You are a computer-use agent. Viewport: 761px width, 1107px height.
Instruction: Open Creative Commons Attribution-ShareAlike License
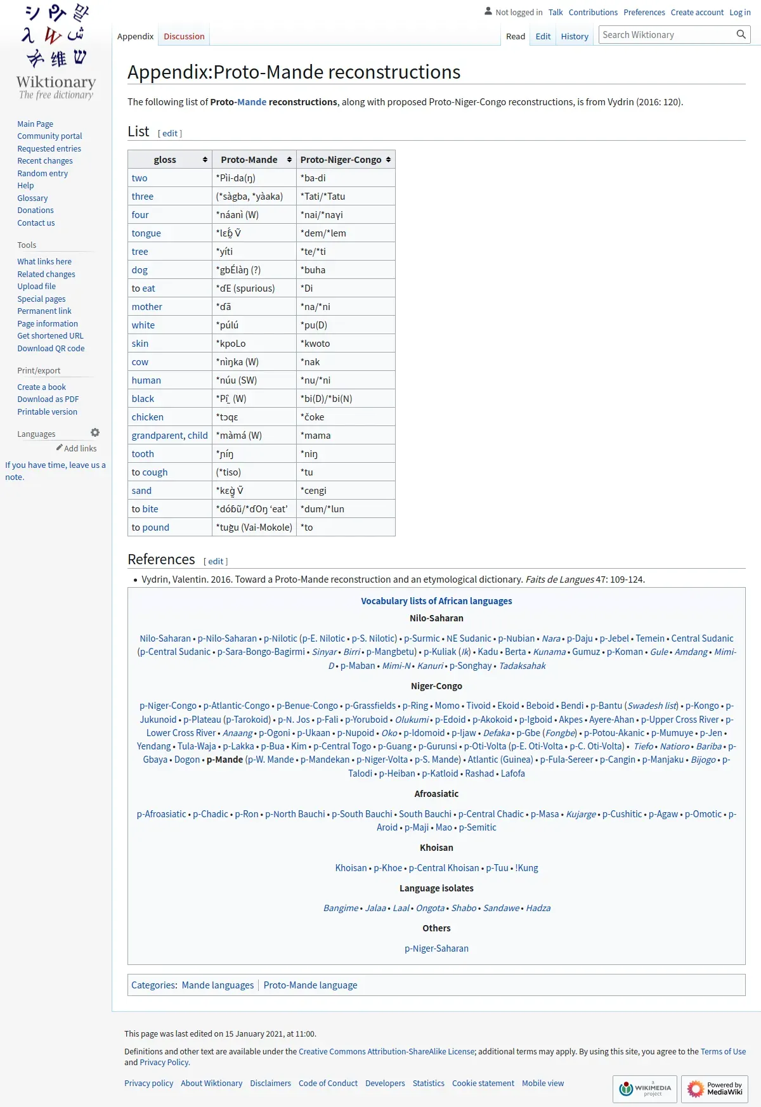[387, 1051]
